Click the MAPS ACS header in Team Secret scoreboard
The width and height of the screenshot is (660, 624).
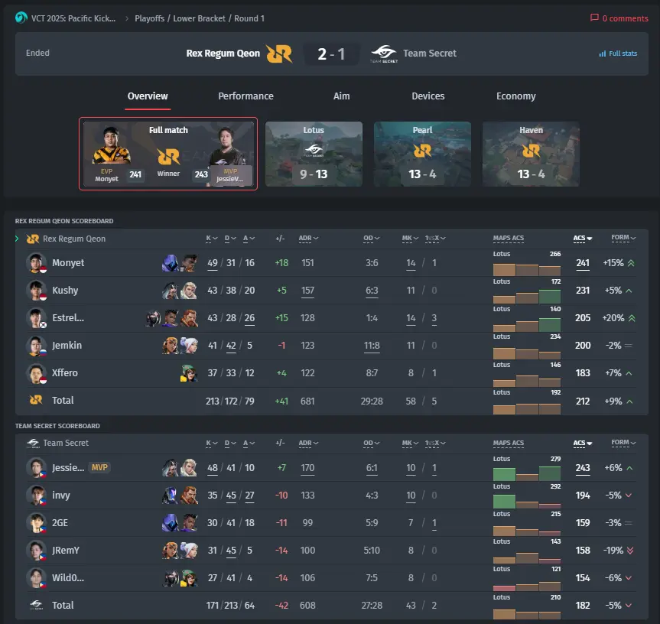point(509,443)
